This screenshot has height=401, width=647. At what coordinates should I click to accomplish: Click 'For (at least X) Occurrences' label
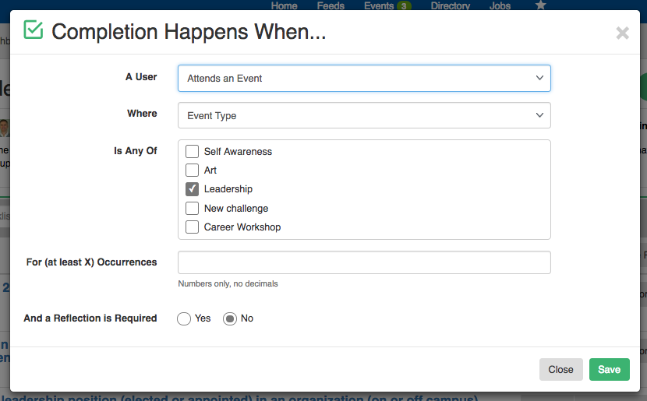coord(92,262)
